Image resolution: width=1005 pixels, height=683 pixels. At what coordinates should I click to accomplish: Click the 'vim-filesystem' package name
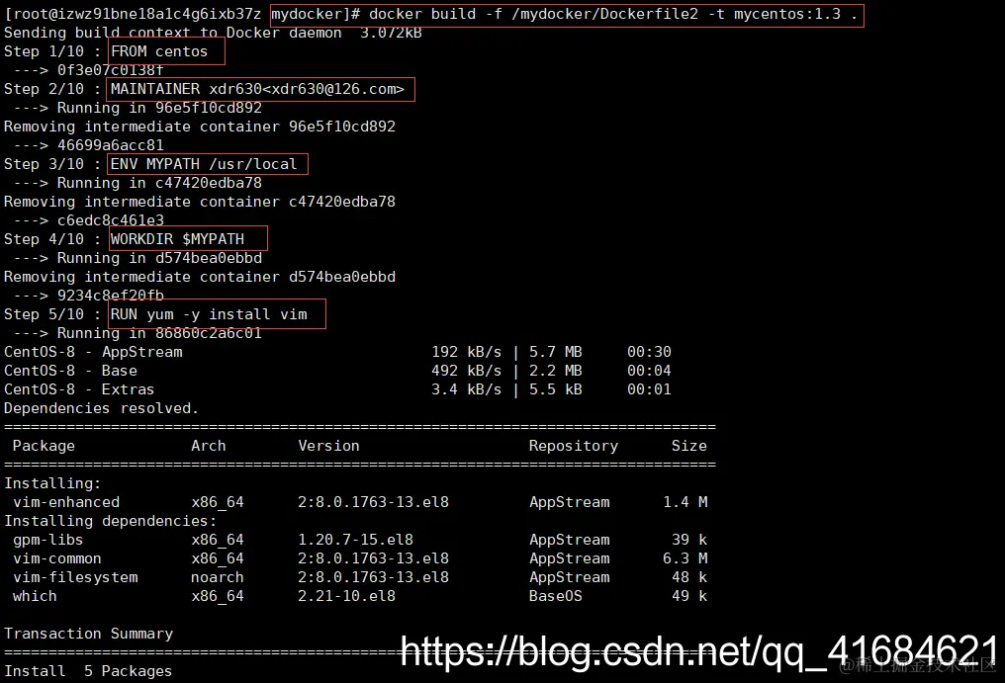75,576
